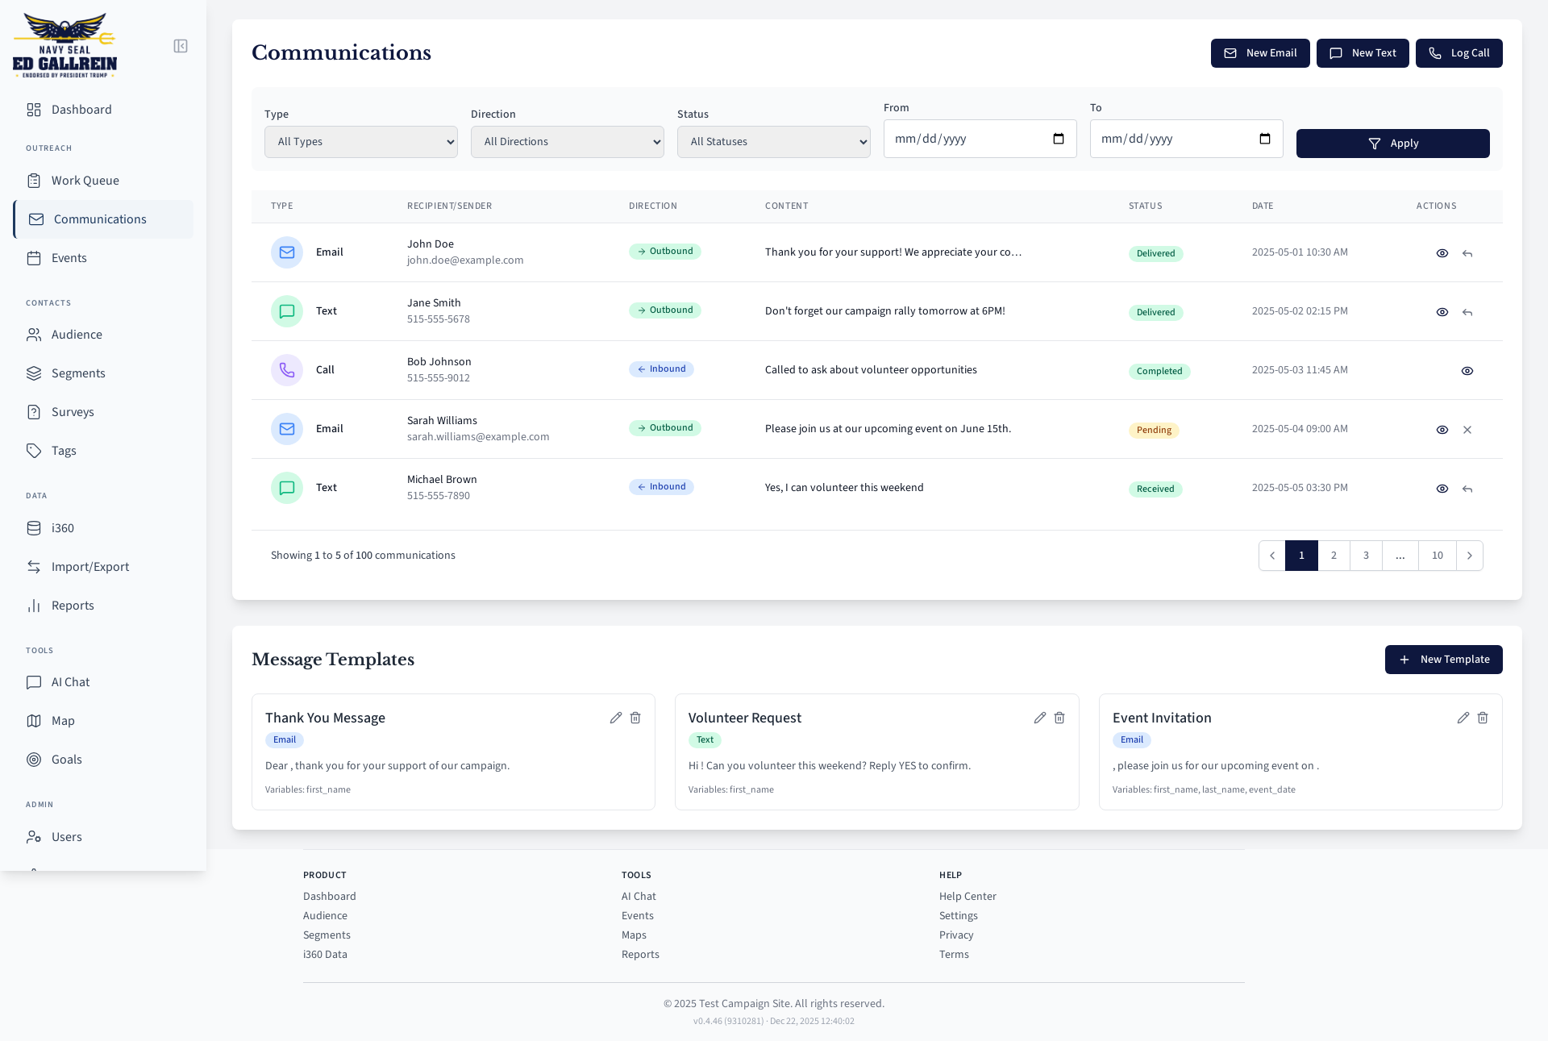
Task: View Sarah Williams' email details
Action: point(1442,430)
